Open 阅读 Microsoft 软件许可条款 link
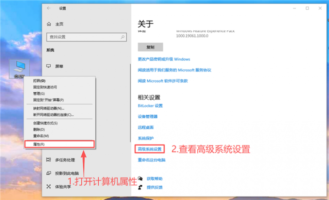329x200 pixels. (163, 81)
